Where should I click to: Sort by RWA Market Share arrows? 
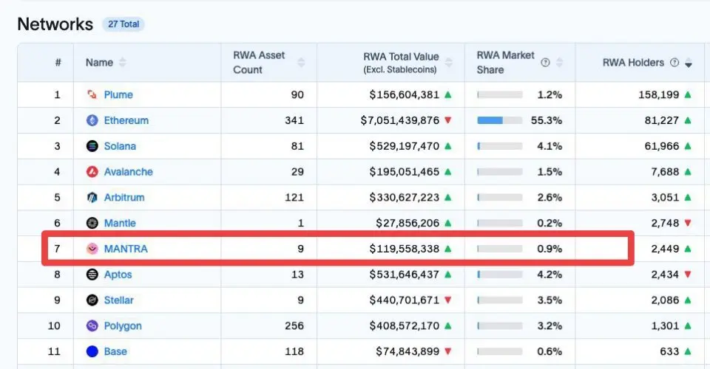tap(559, 63)
